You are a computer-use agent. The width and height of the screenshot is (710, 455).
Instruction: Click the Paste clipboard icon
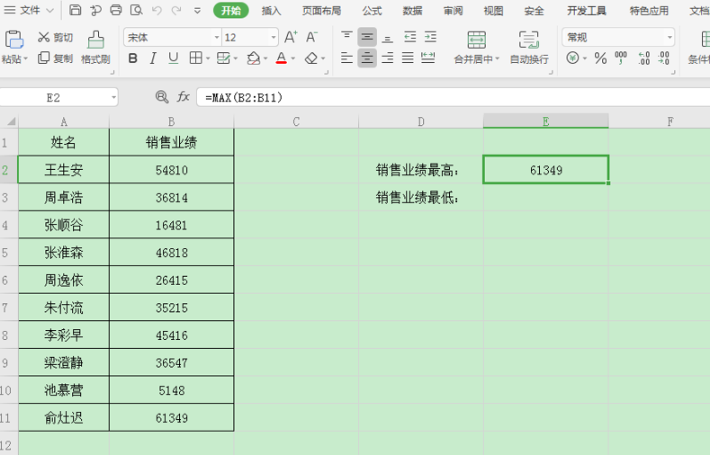[13, 40]
